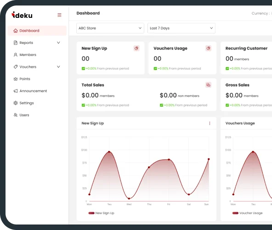Go to Points in the sidebar

pos(22,79)
